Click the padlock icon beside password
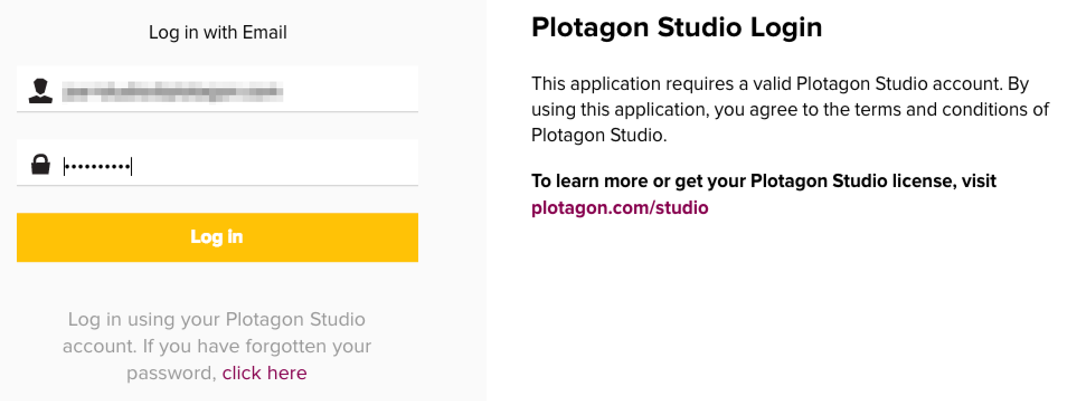The height and width of the screenshot is (401, 1072). [40, 164]
